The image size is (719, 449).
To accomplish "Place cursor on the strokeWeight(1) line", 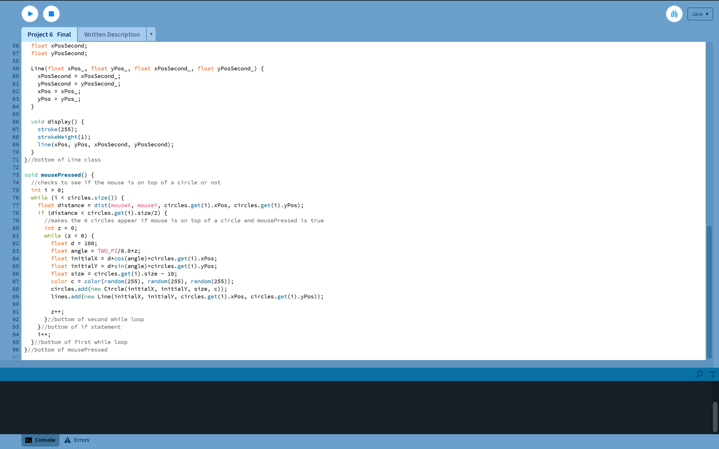I will pyautogui.click(x=64, y=137).
